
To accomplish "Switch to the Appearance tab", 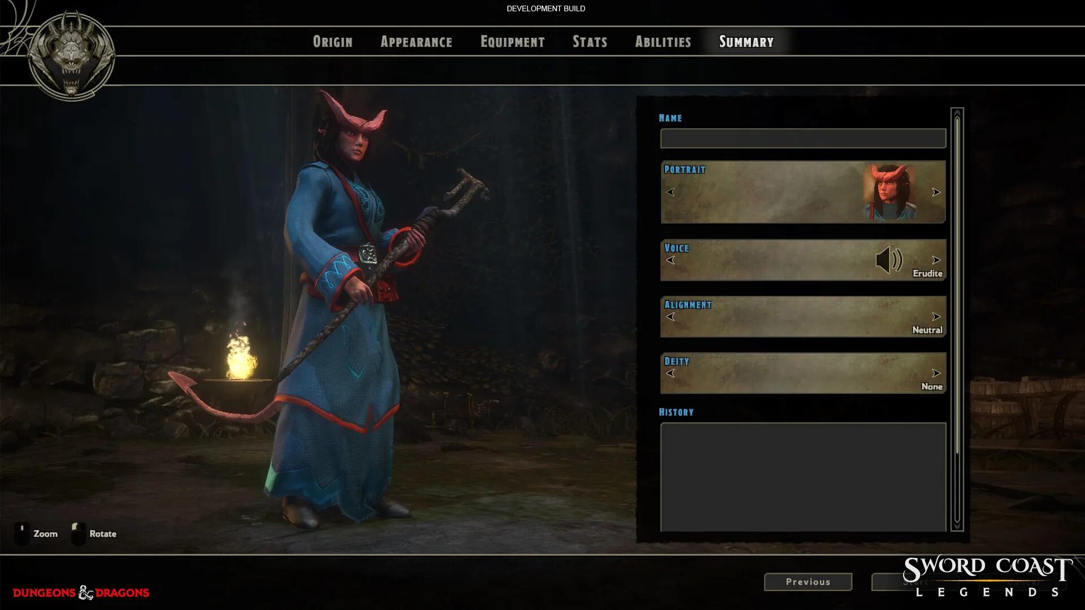I will pyautogui.click(x=416, y=41).
